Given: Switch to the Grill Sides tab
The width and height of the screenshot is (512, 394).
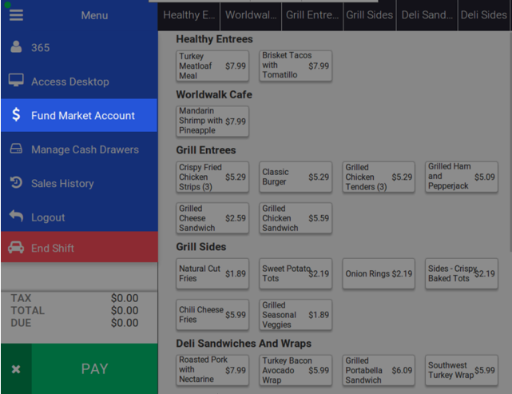Looking at the screenshot, I should click(371, 15).
